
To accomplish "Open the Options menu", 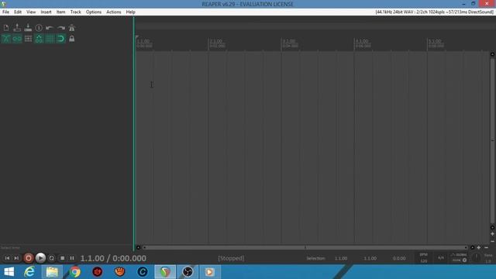I will [94, 12].
